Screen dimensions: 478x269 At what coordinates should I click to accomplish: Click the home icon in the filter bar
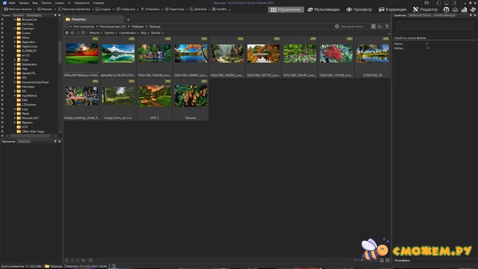tap(67, 32)
